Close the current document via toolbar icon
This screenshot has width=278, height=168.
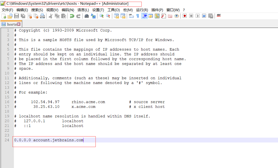(x=29, y=16)
